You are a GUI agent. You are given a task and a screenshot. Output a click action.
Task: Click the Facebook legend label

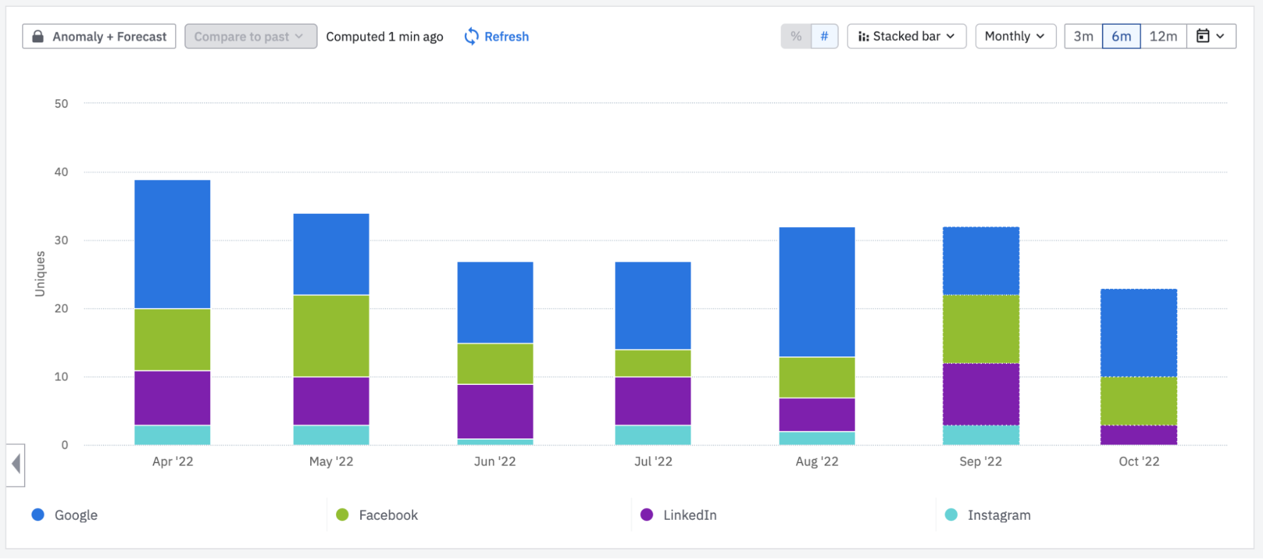pos(389,515)
